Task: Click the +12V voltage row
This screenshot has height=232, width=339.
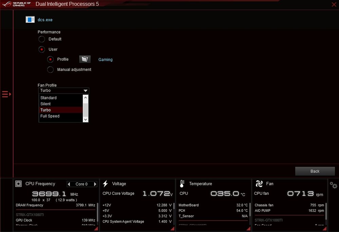Action: 137,205
